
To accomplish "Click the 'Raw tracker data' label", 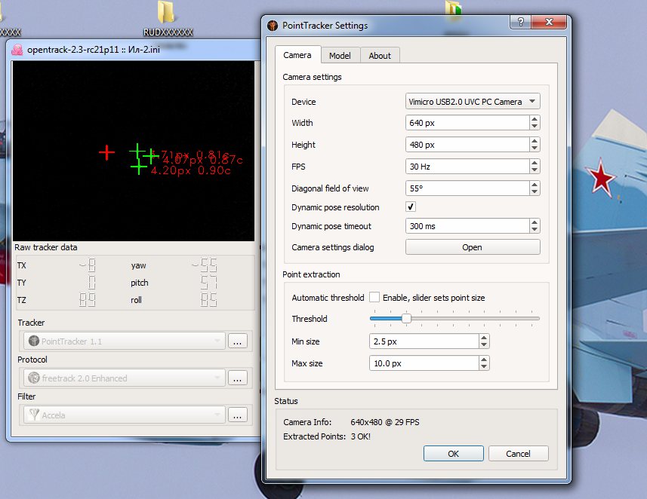I will pyautogui.click(x=46, y=247).
